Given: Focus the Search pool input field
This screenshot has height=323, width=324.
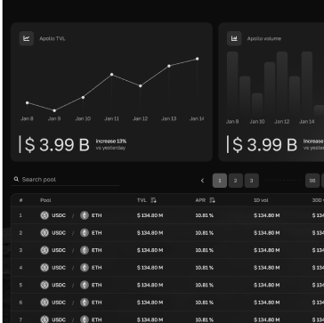Looking at the screenshot, I should (65, 180).
